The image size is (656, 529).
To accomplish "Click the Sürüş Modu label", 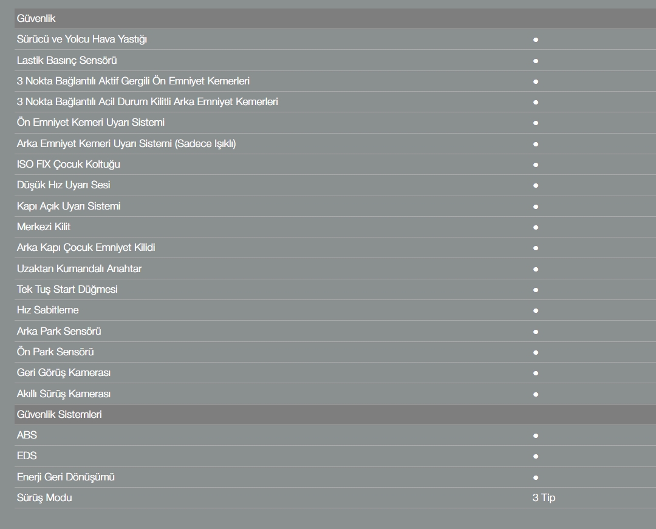I will point(44,498).
